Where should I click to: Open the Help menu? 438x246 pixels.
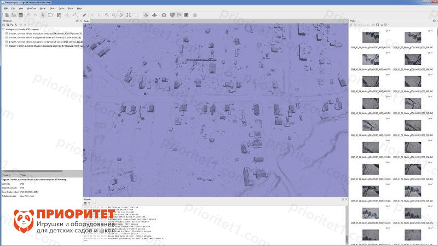click(x=79, y=8)
